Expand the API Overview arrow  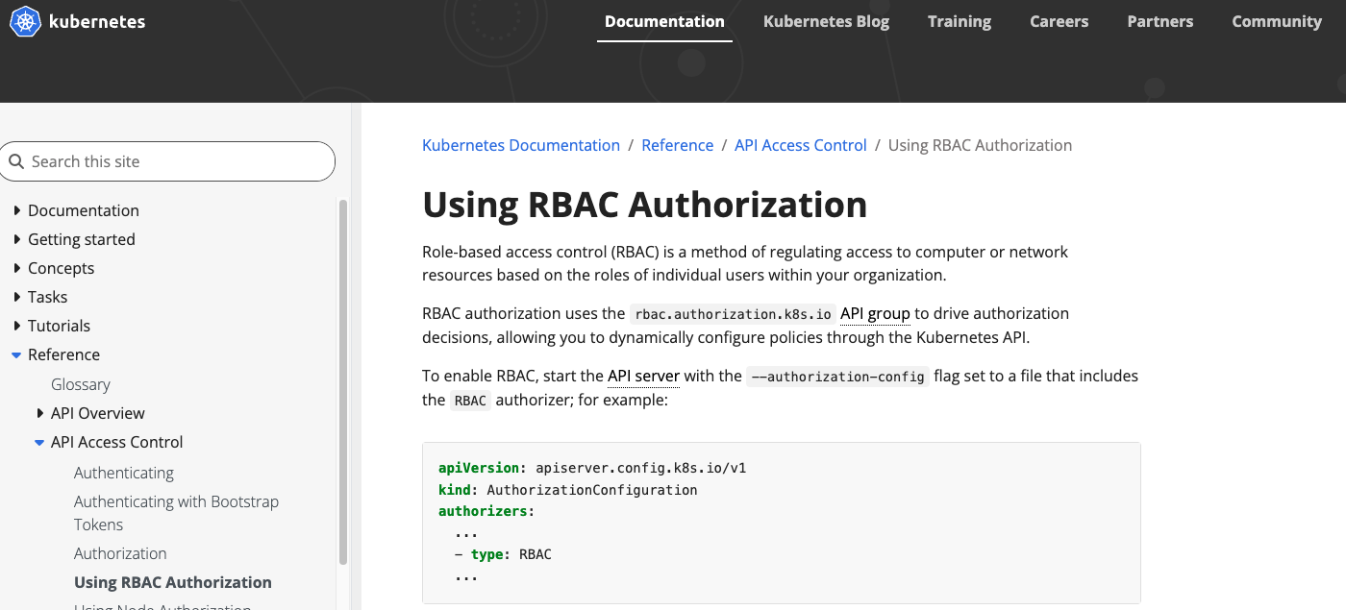tap(40, 413)
